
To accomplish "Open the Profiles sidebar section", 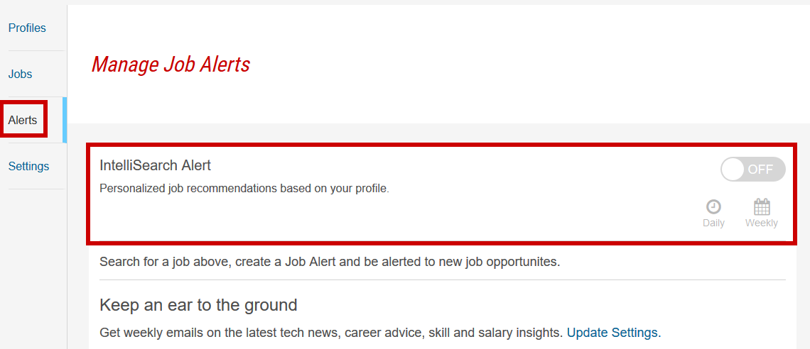I will (x=28, y=28).
